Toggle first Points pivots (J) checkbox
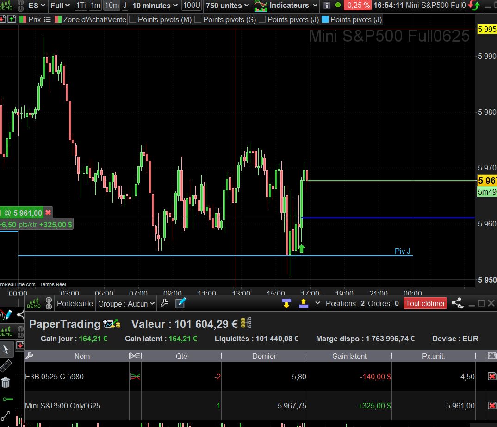The height and width of the screenshot is (427, 497). point(262,19)
